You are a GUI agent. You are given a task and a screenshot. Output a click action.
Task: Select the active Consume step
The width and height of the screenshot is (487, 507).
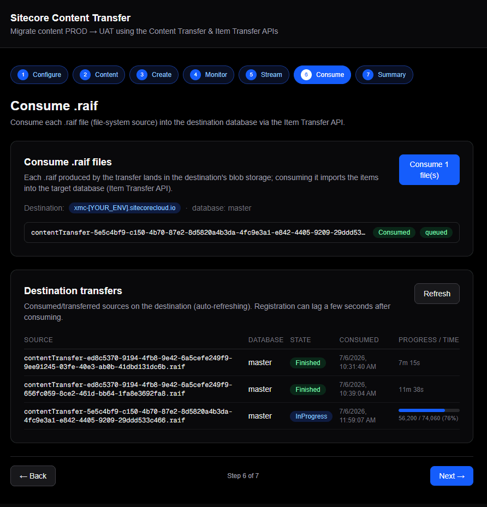(x=323, y=75)
